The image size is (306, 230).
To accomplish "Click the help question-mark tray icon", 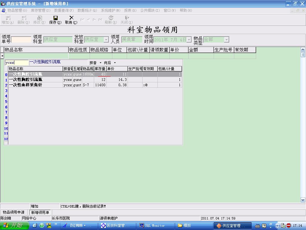I will point(264,226).
